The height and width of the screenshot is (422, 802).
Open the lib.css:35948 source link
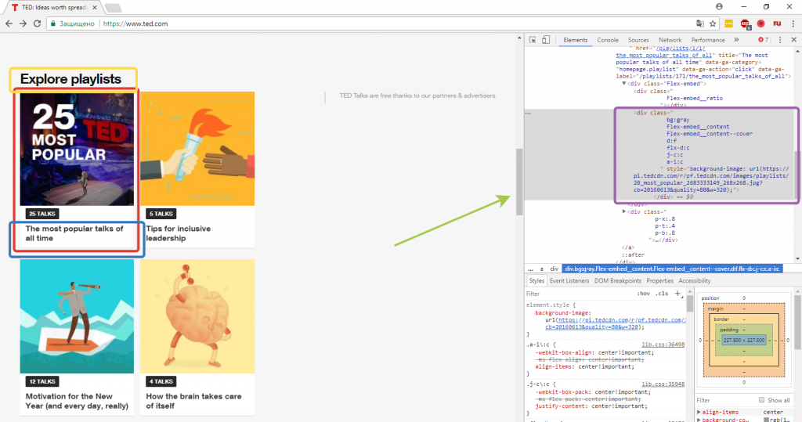pos(663,384)
